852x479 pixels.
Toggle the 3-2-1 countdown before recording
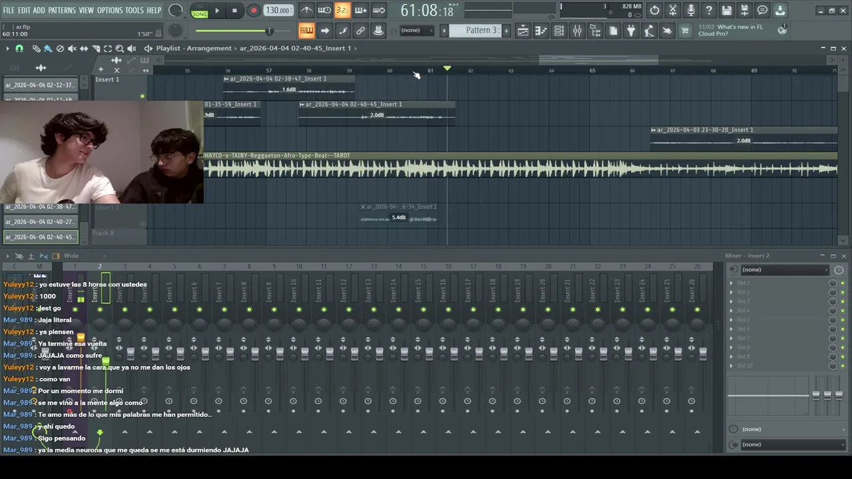tap(342, 10)
